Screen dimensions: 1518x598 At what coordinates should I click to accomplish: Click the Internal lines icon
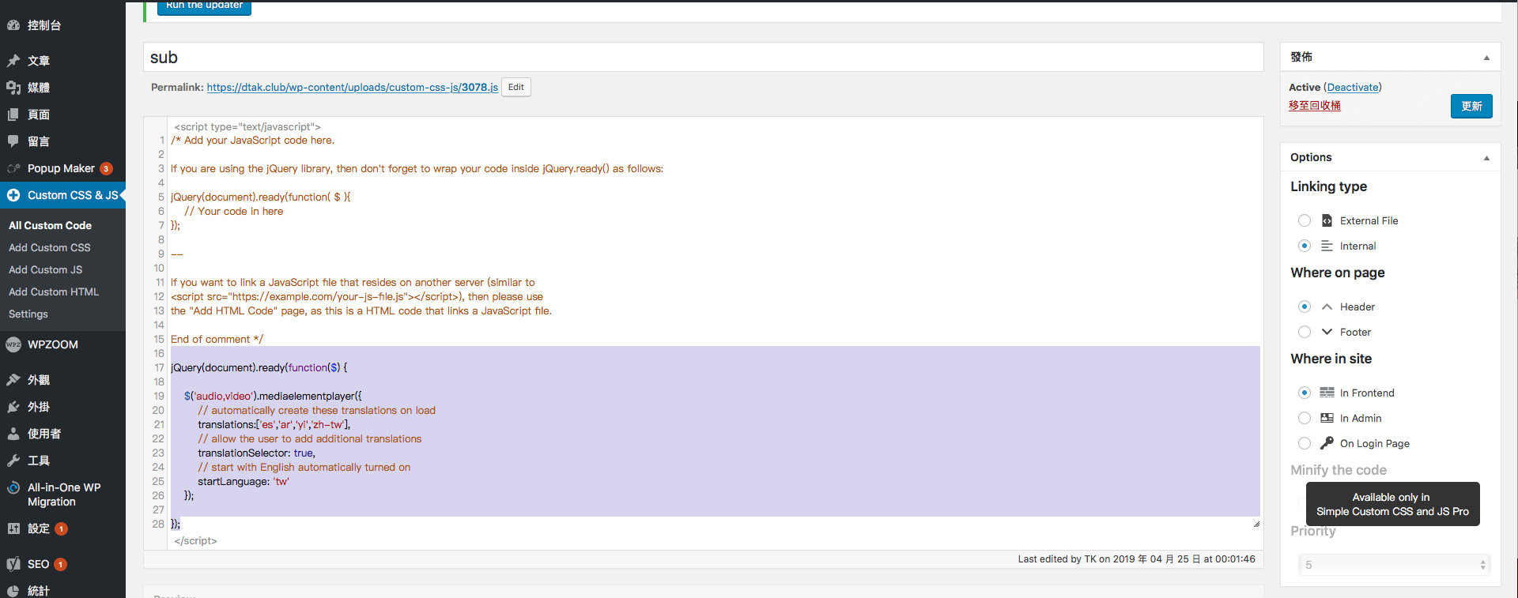click(1327, 246)
